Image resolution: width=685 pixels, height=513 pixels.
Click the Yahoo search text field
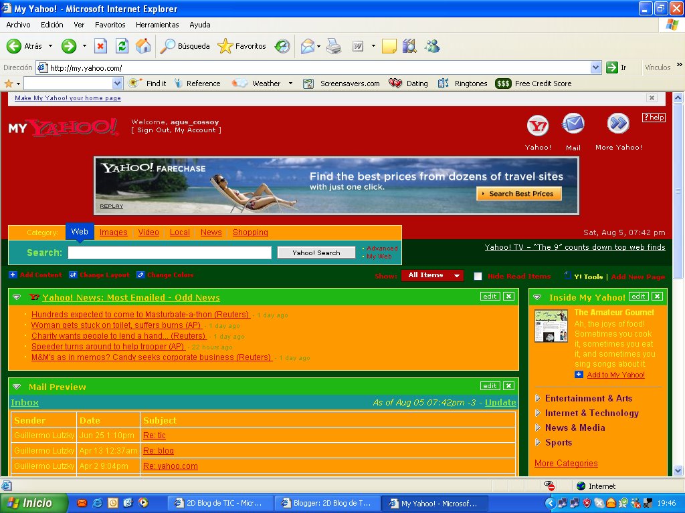(169, 252)
